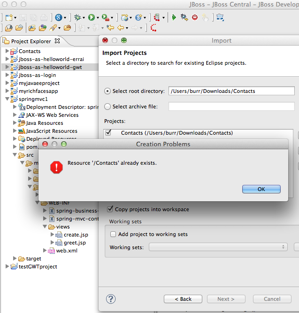The width and height of the screenshot is (299, 313).
Task: Click the root directory path field
Action: 231,91
